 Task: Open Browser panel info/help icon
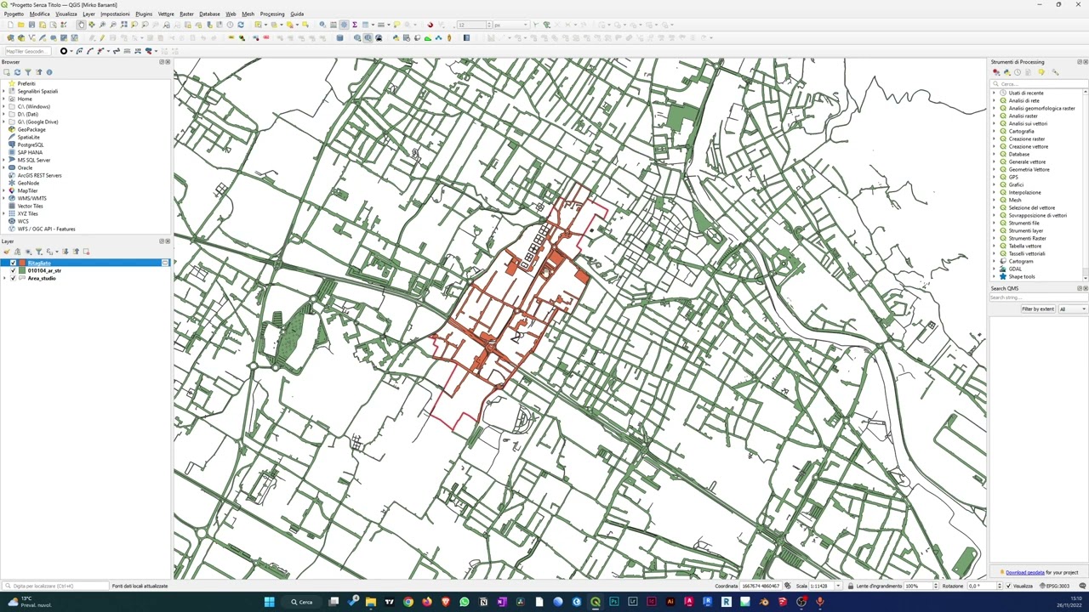pos(48,72)
